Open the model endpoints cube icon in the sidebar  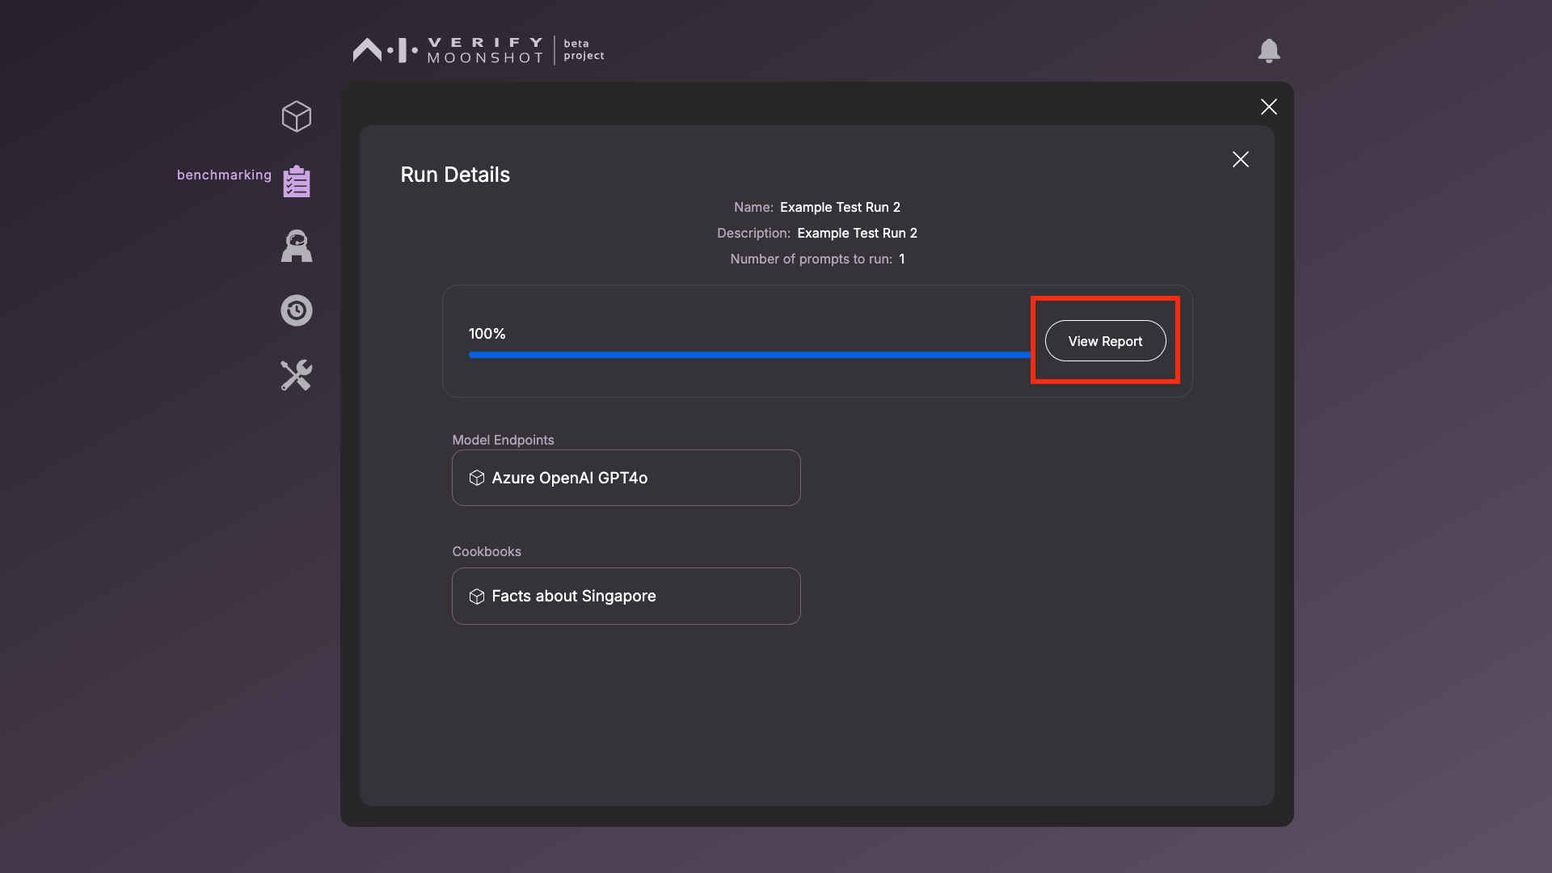(297, 116)
